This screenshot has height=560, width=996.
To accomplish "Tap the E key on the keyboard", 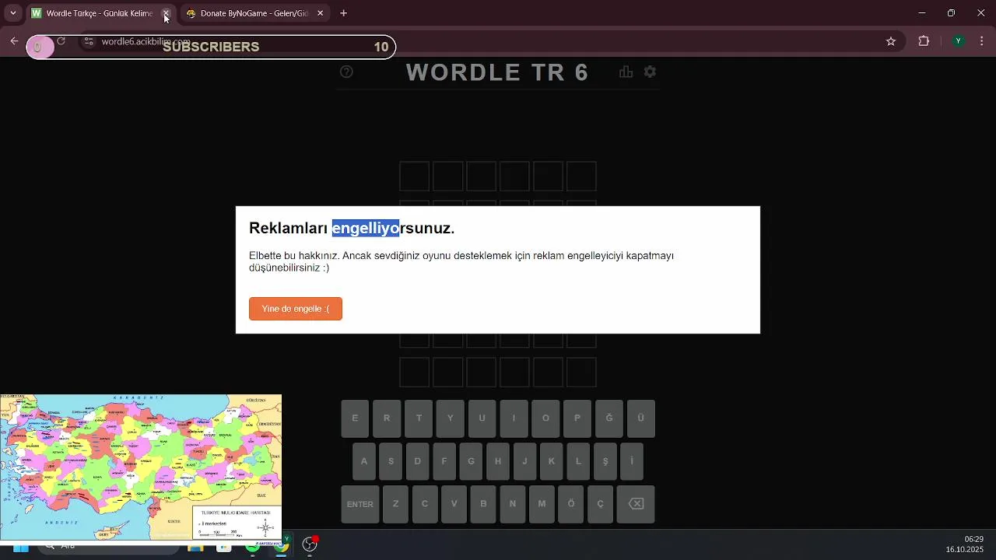I will 355,418.
